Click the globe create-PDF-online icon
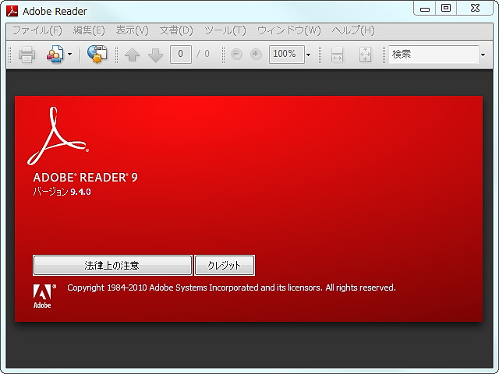Viewport: 499px width, 374px height. (x=97, y=55)
